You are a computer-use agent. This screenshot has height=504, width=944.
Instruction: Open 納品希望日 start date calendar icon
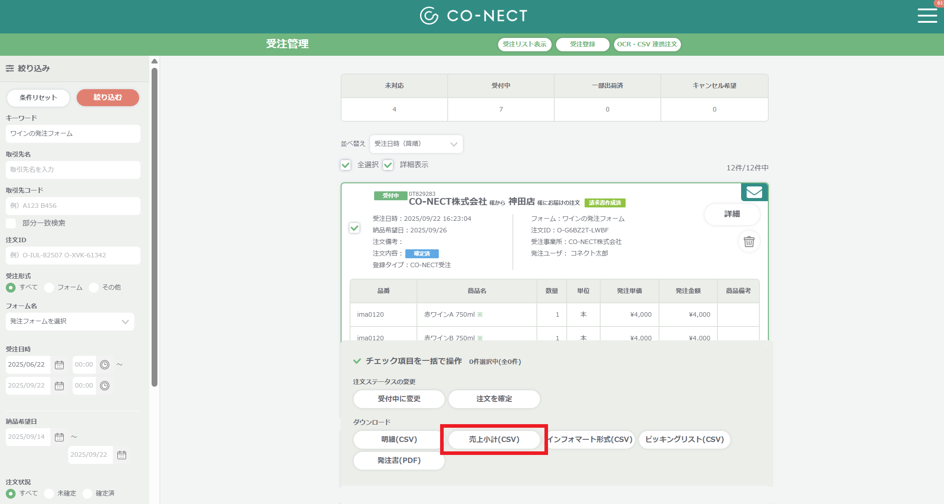coord(59,437)
